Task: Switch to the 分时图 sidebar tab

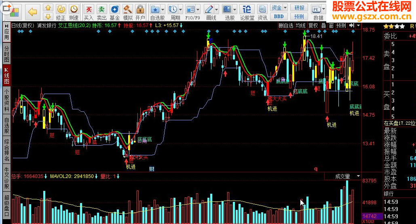Action: tap(6, 54)
